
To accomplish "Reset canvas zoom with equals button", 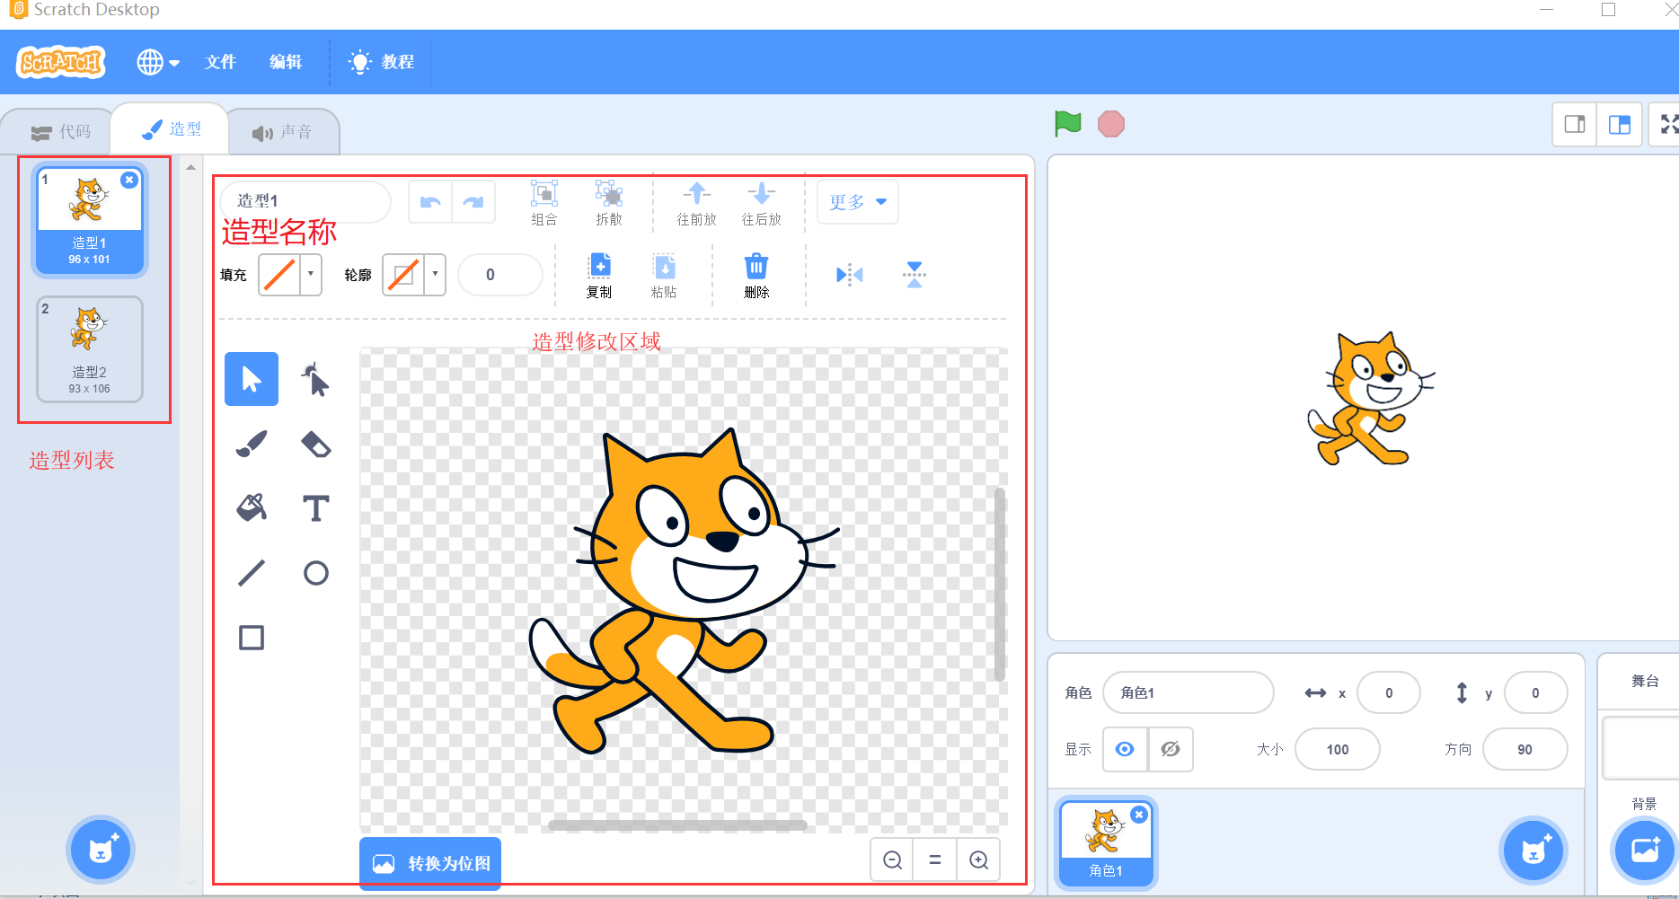I will pos(935,860).
